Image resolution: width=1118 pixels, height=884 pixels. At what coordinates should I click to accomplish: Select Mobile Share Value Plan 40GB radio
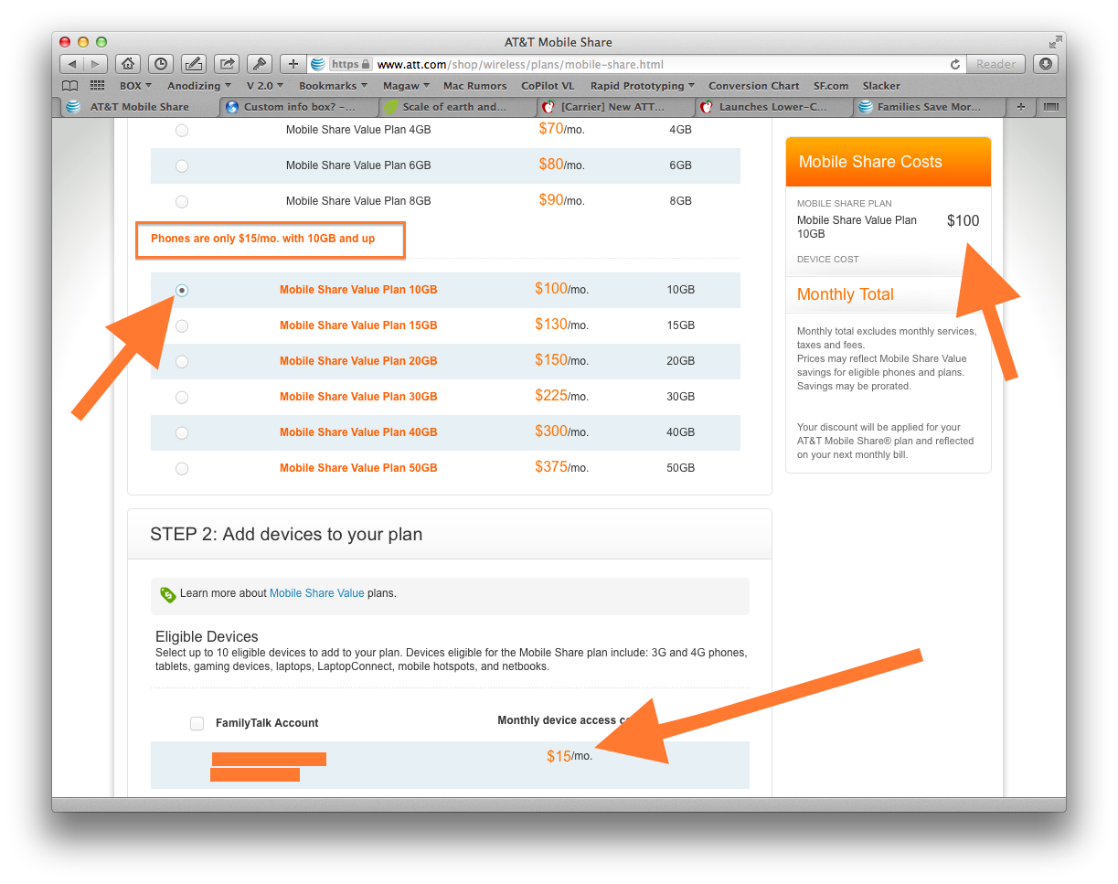pos(182,432)
